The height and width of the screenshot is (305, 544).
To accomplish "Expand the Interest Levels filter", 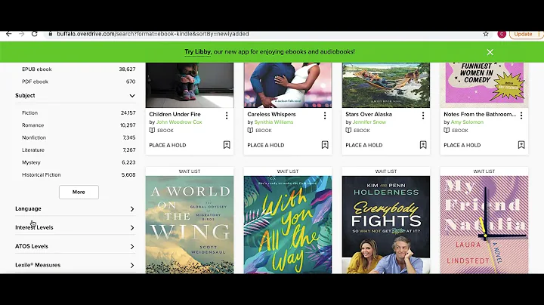I will click(75, 227).
